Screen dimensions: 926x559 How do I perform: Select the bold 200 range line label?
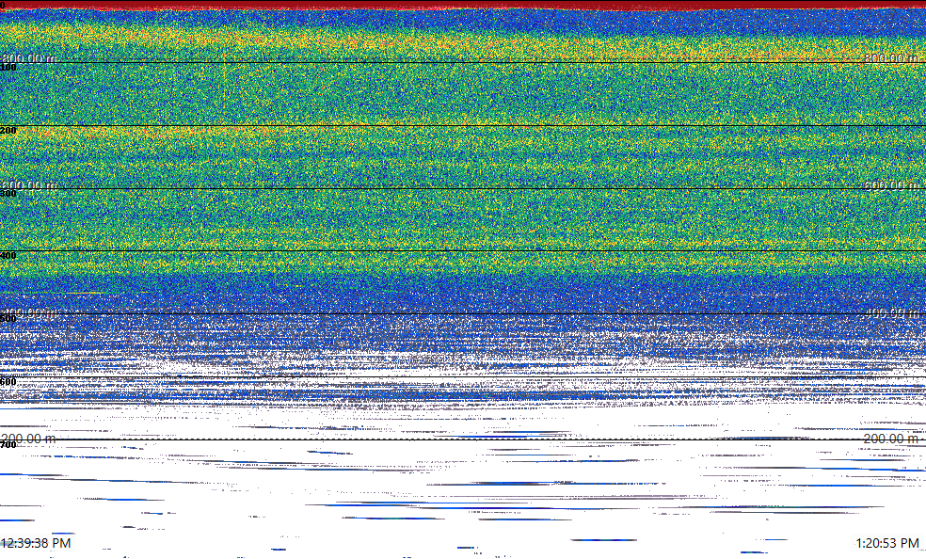(x=8, y=131)
